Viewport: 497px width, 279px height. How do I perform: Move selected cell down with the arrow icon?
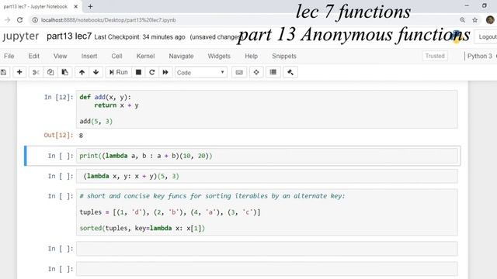96,72
